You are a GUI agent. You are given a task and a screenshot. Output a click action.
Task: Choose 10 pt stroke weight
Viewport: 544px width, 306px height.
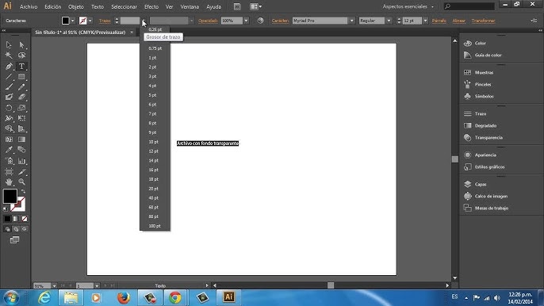[x=155, y=142]
